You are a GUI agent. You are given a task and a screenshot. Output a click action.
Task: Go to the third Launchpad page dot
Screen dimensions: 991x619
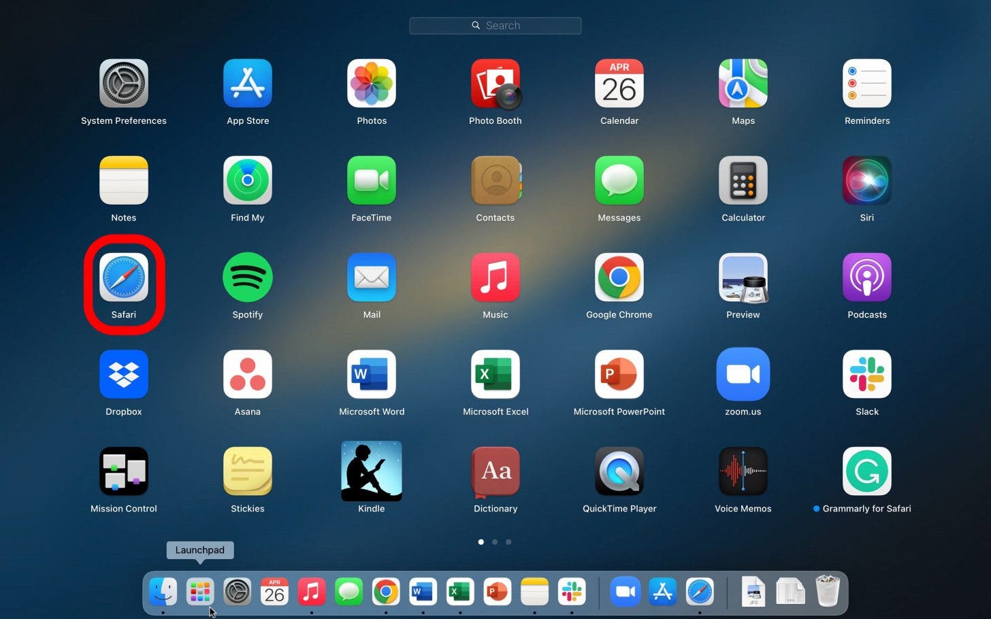click(x=508, y=542)
